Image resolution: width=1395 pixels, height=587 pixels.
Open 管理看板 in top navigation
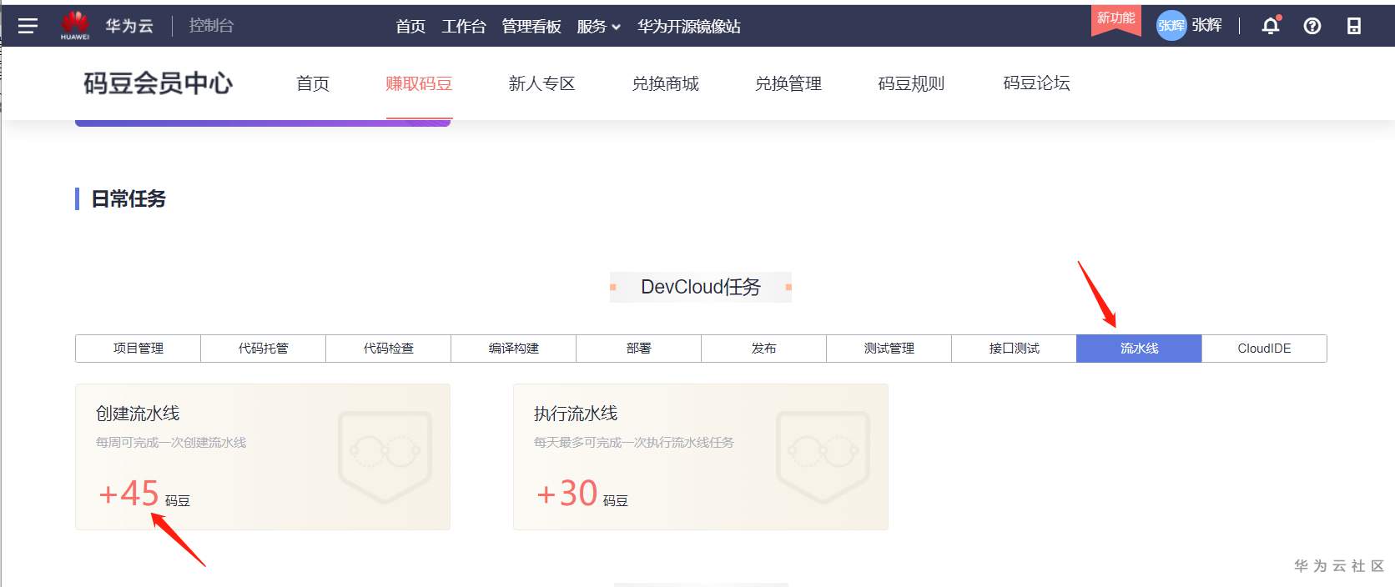[531, 27]
